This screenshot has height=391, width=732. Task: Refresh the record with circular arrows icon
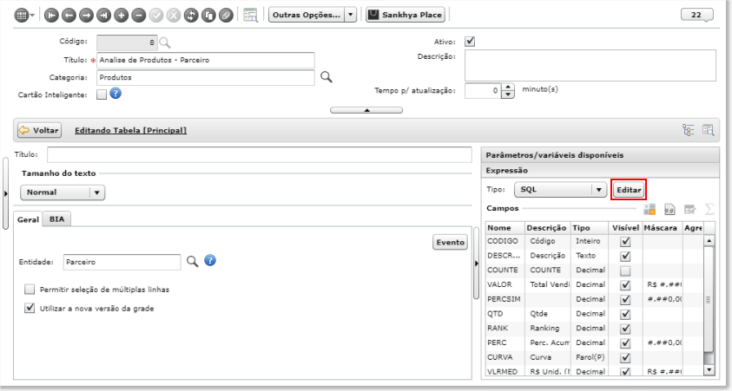point(191,16)
